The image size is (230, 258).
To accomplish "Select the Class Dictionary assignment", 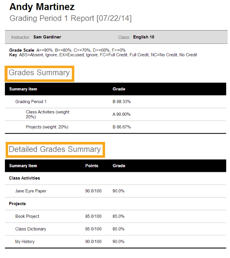I will (31, 229).
